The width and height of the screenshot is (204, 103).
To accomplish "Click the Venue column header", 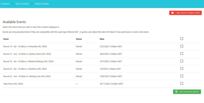I will pos(79,39).
